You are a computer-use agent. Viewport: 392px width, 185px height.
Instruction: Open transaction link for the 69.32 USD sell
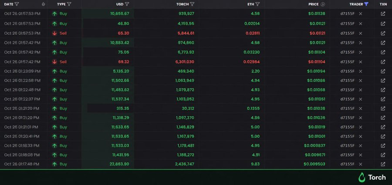coord(383,62)
